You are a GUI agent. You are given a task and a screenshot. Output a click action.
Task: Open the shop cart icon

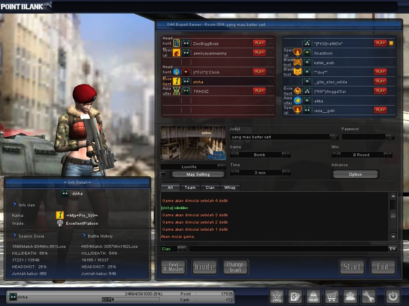click(332, 296)
